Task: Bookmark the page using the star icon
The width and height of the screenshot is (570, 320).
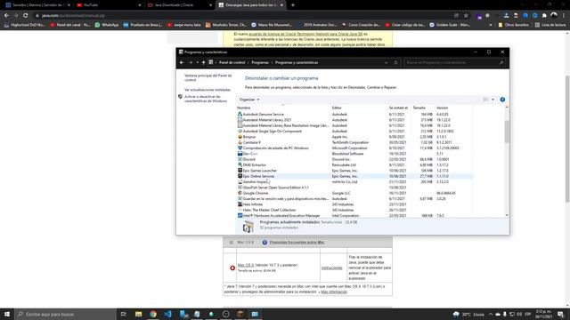Action: (x=466, y=16)
